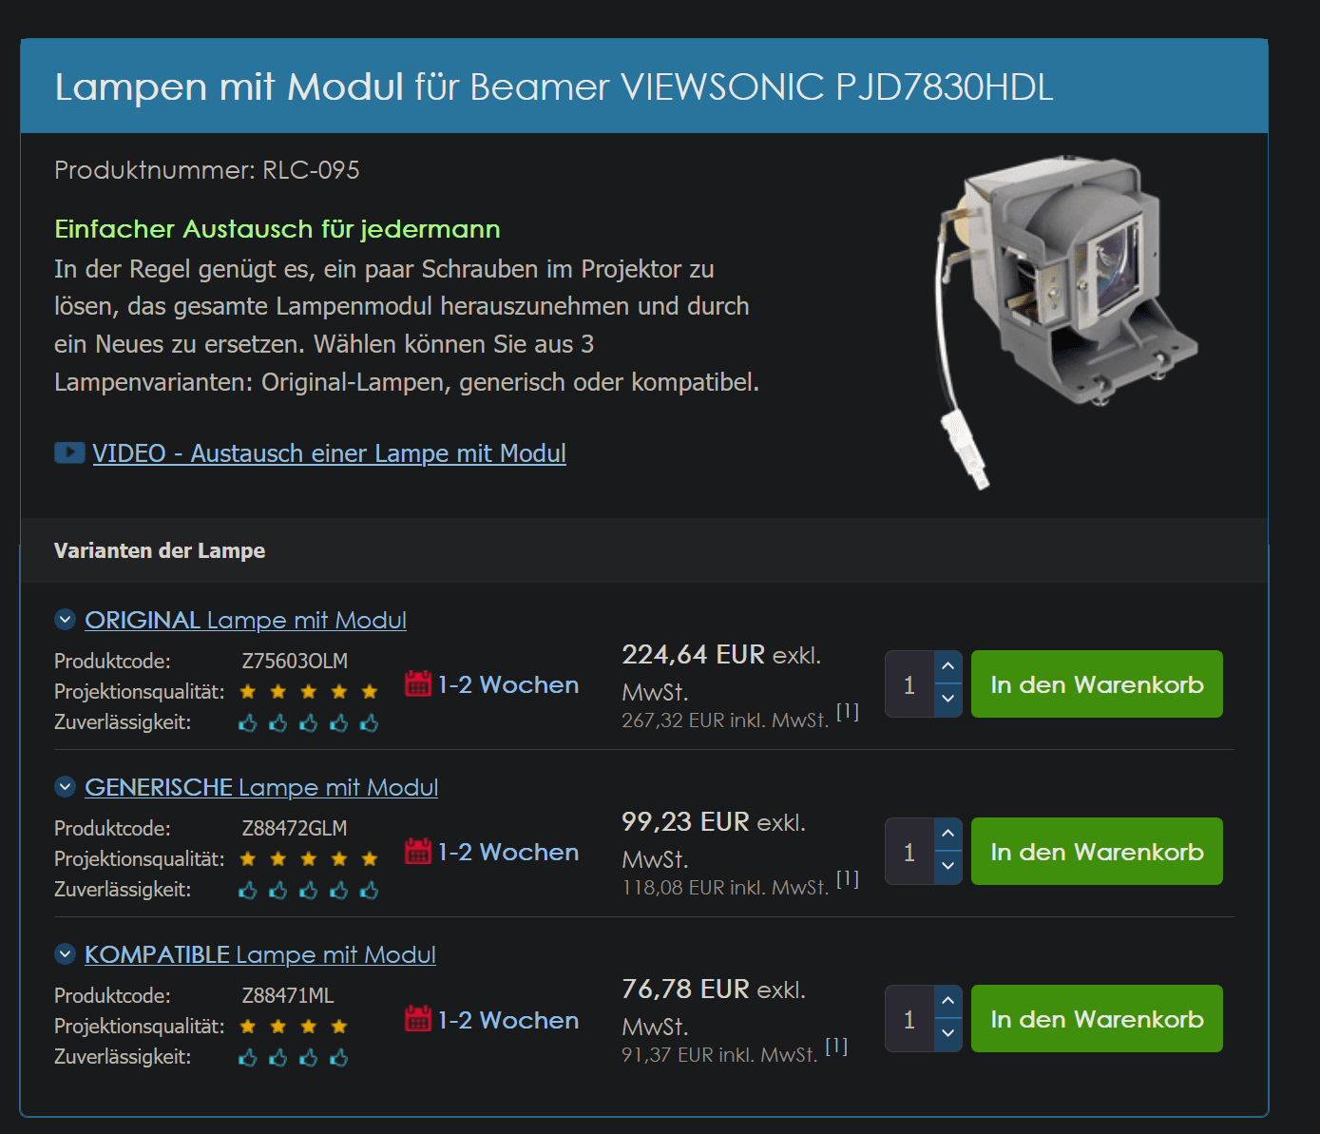This screenshot has width=1320, height=1134.
Task: Click the 99,23 EUR price
Action: (685, 821)
